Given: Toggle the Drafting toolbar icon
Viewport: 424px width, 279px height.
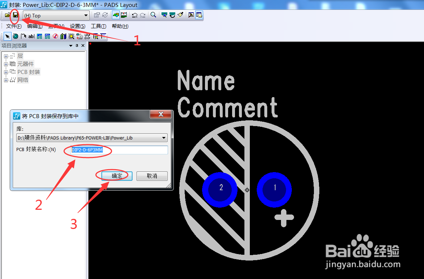Looking at the screenshot, I should (116, 15).
